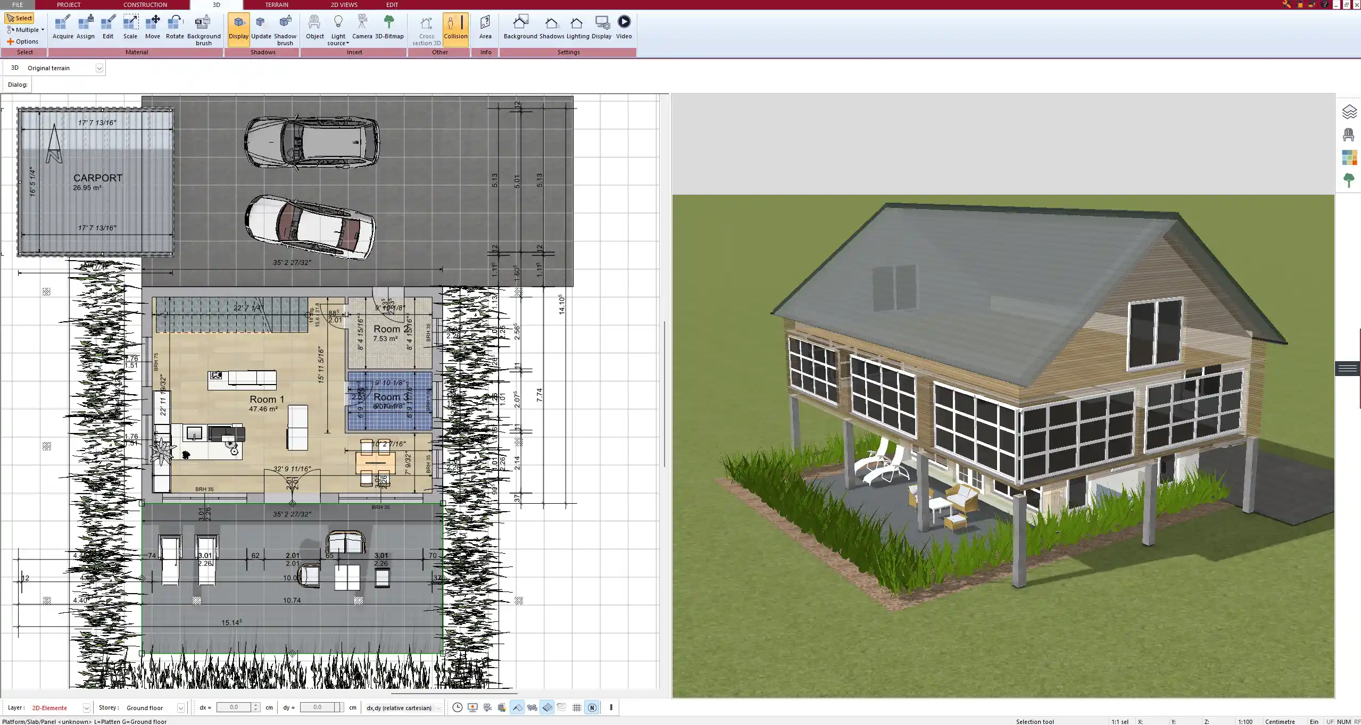Click the floor plan horizontal scrollbar
Image resolution: width=1361 pixels, height=725 pixels.
tap(454, 694)
